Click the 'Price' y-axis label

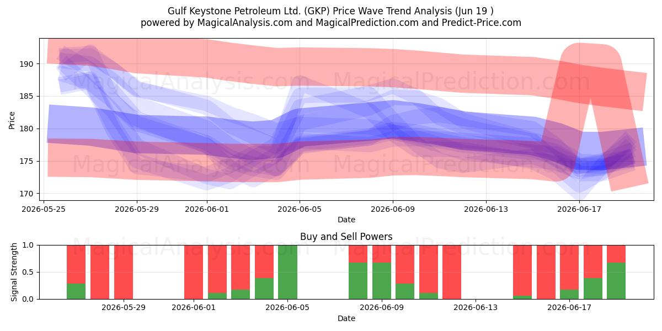tap(12, 119)
